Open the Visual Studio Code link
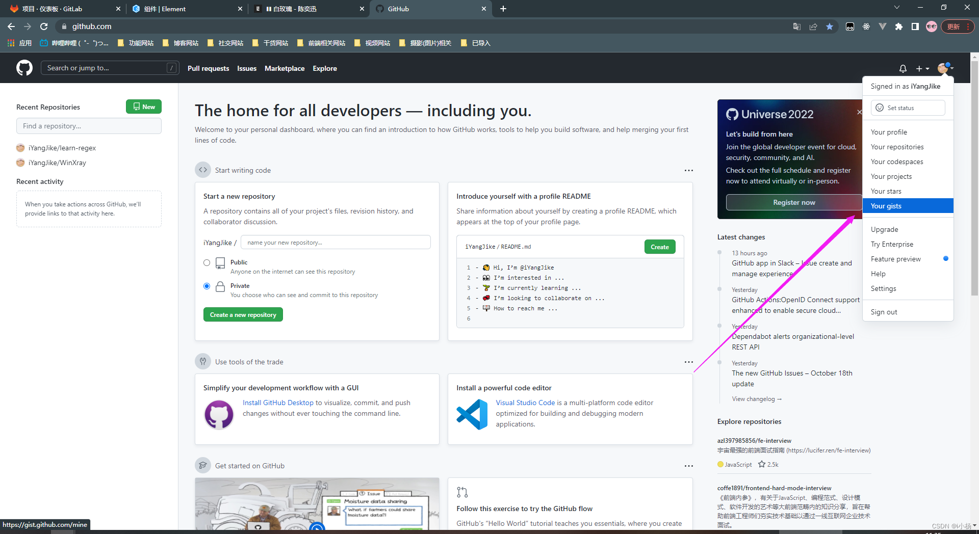 tap(525, 403)
